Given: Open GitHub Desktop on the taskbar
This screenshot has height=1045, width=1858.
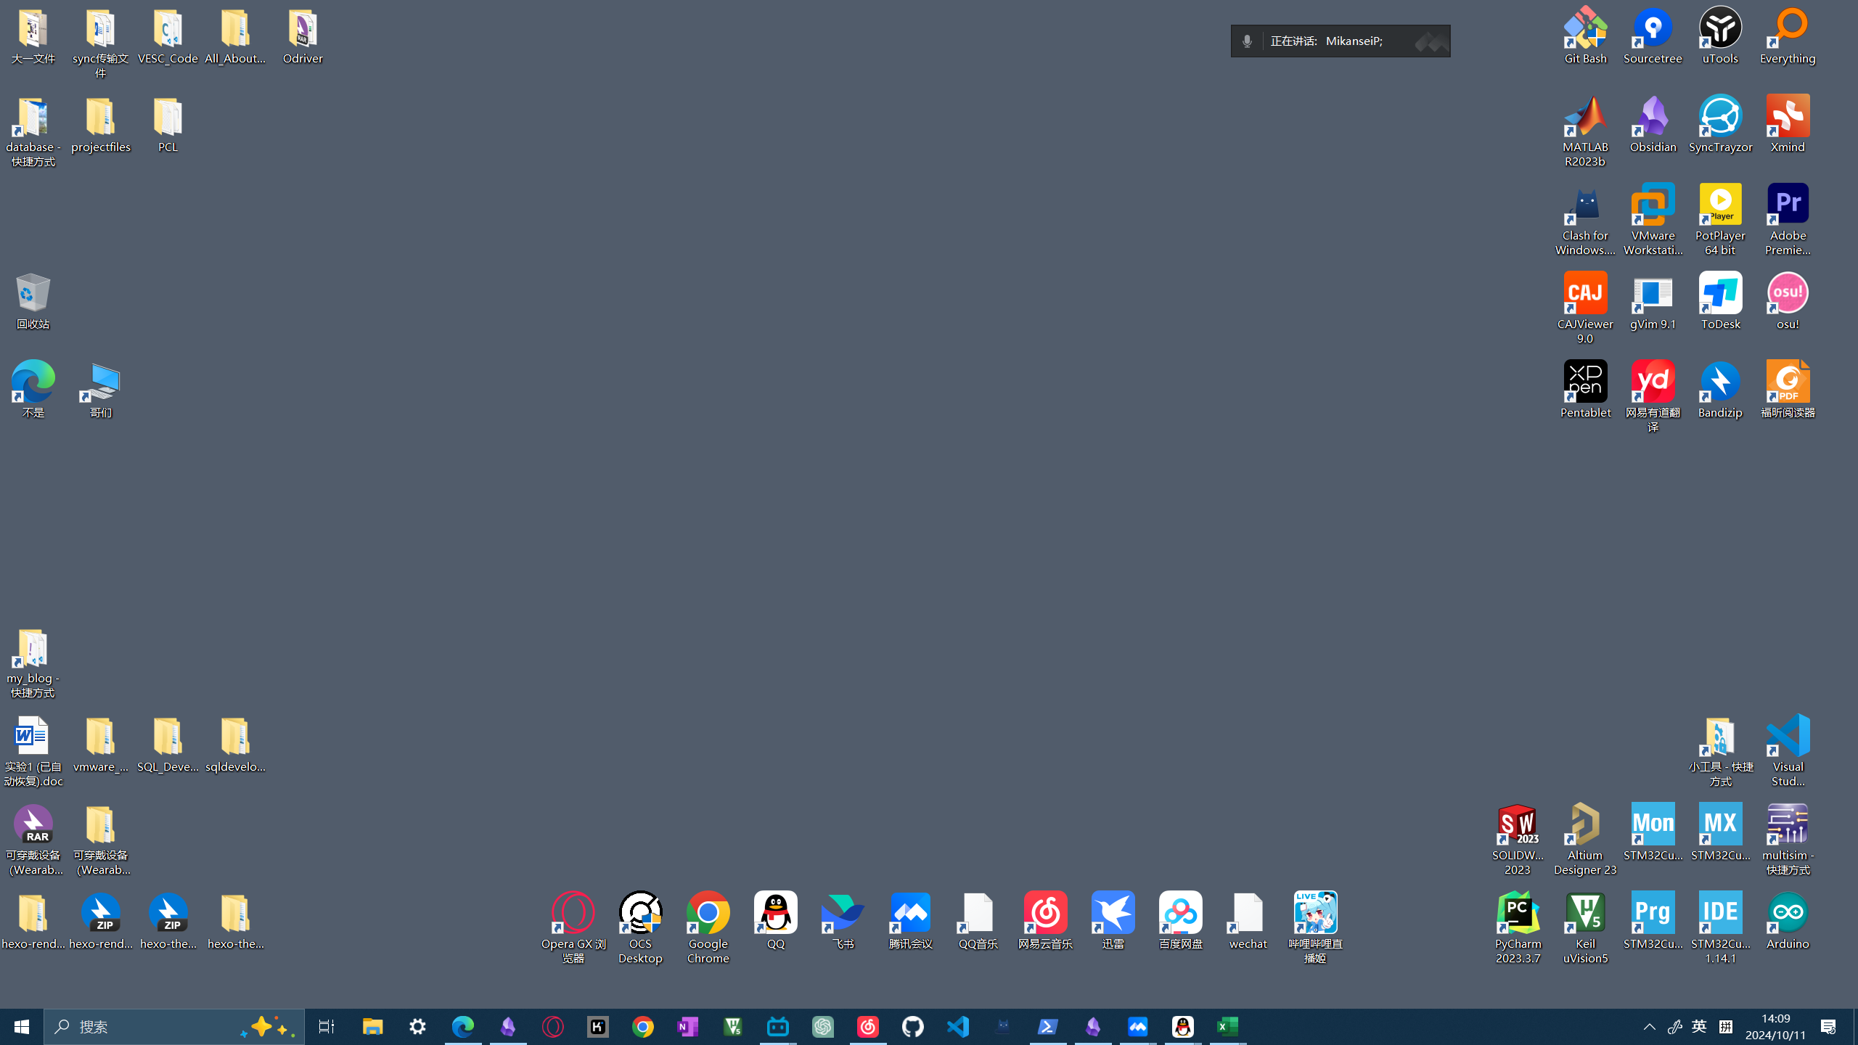Looking at the screenshot, I should pyautogui.click(x=913, y=1027).
